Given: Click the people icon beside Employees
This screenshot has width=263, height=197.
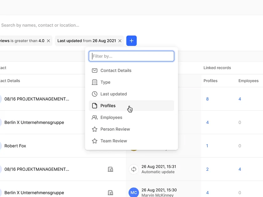Looking at the screenshot, I should point(95,118).
